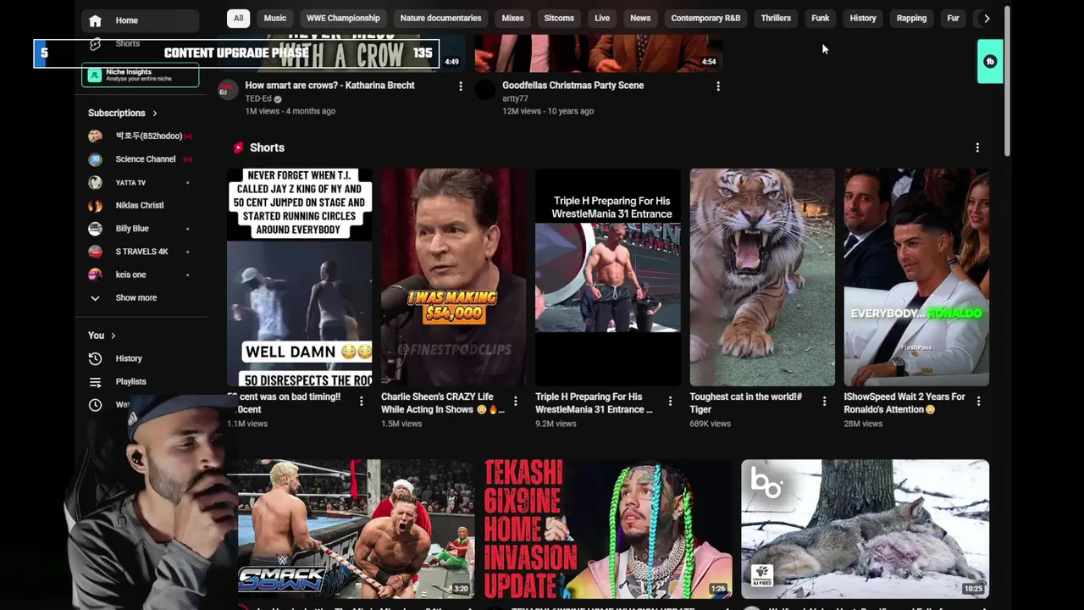Viewport: 1084px width, 610px height.
Task: Open menu for How smart are crows video
Action: pyautogui.click(x=461, y=86)
